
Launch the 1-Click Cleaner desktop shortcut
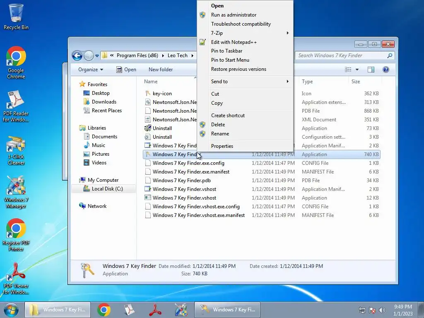coord(16,150)
